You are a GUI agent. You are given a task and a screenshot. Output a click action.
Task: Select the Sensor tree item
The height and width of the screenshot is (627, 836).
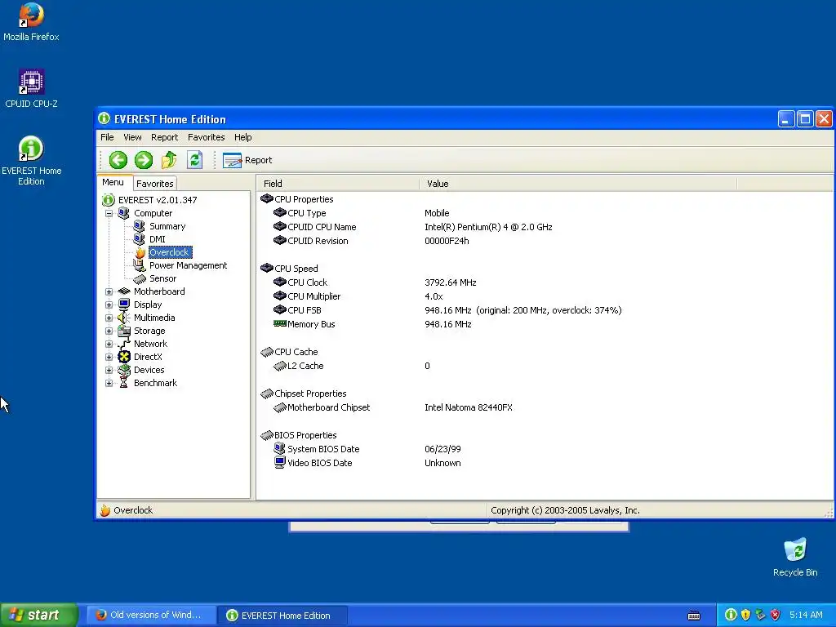(162, 278)
